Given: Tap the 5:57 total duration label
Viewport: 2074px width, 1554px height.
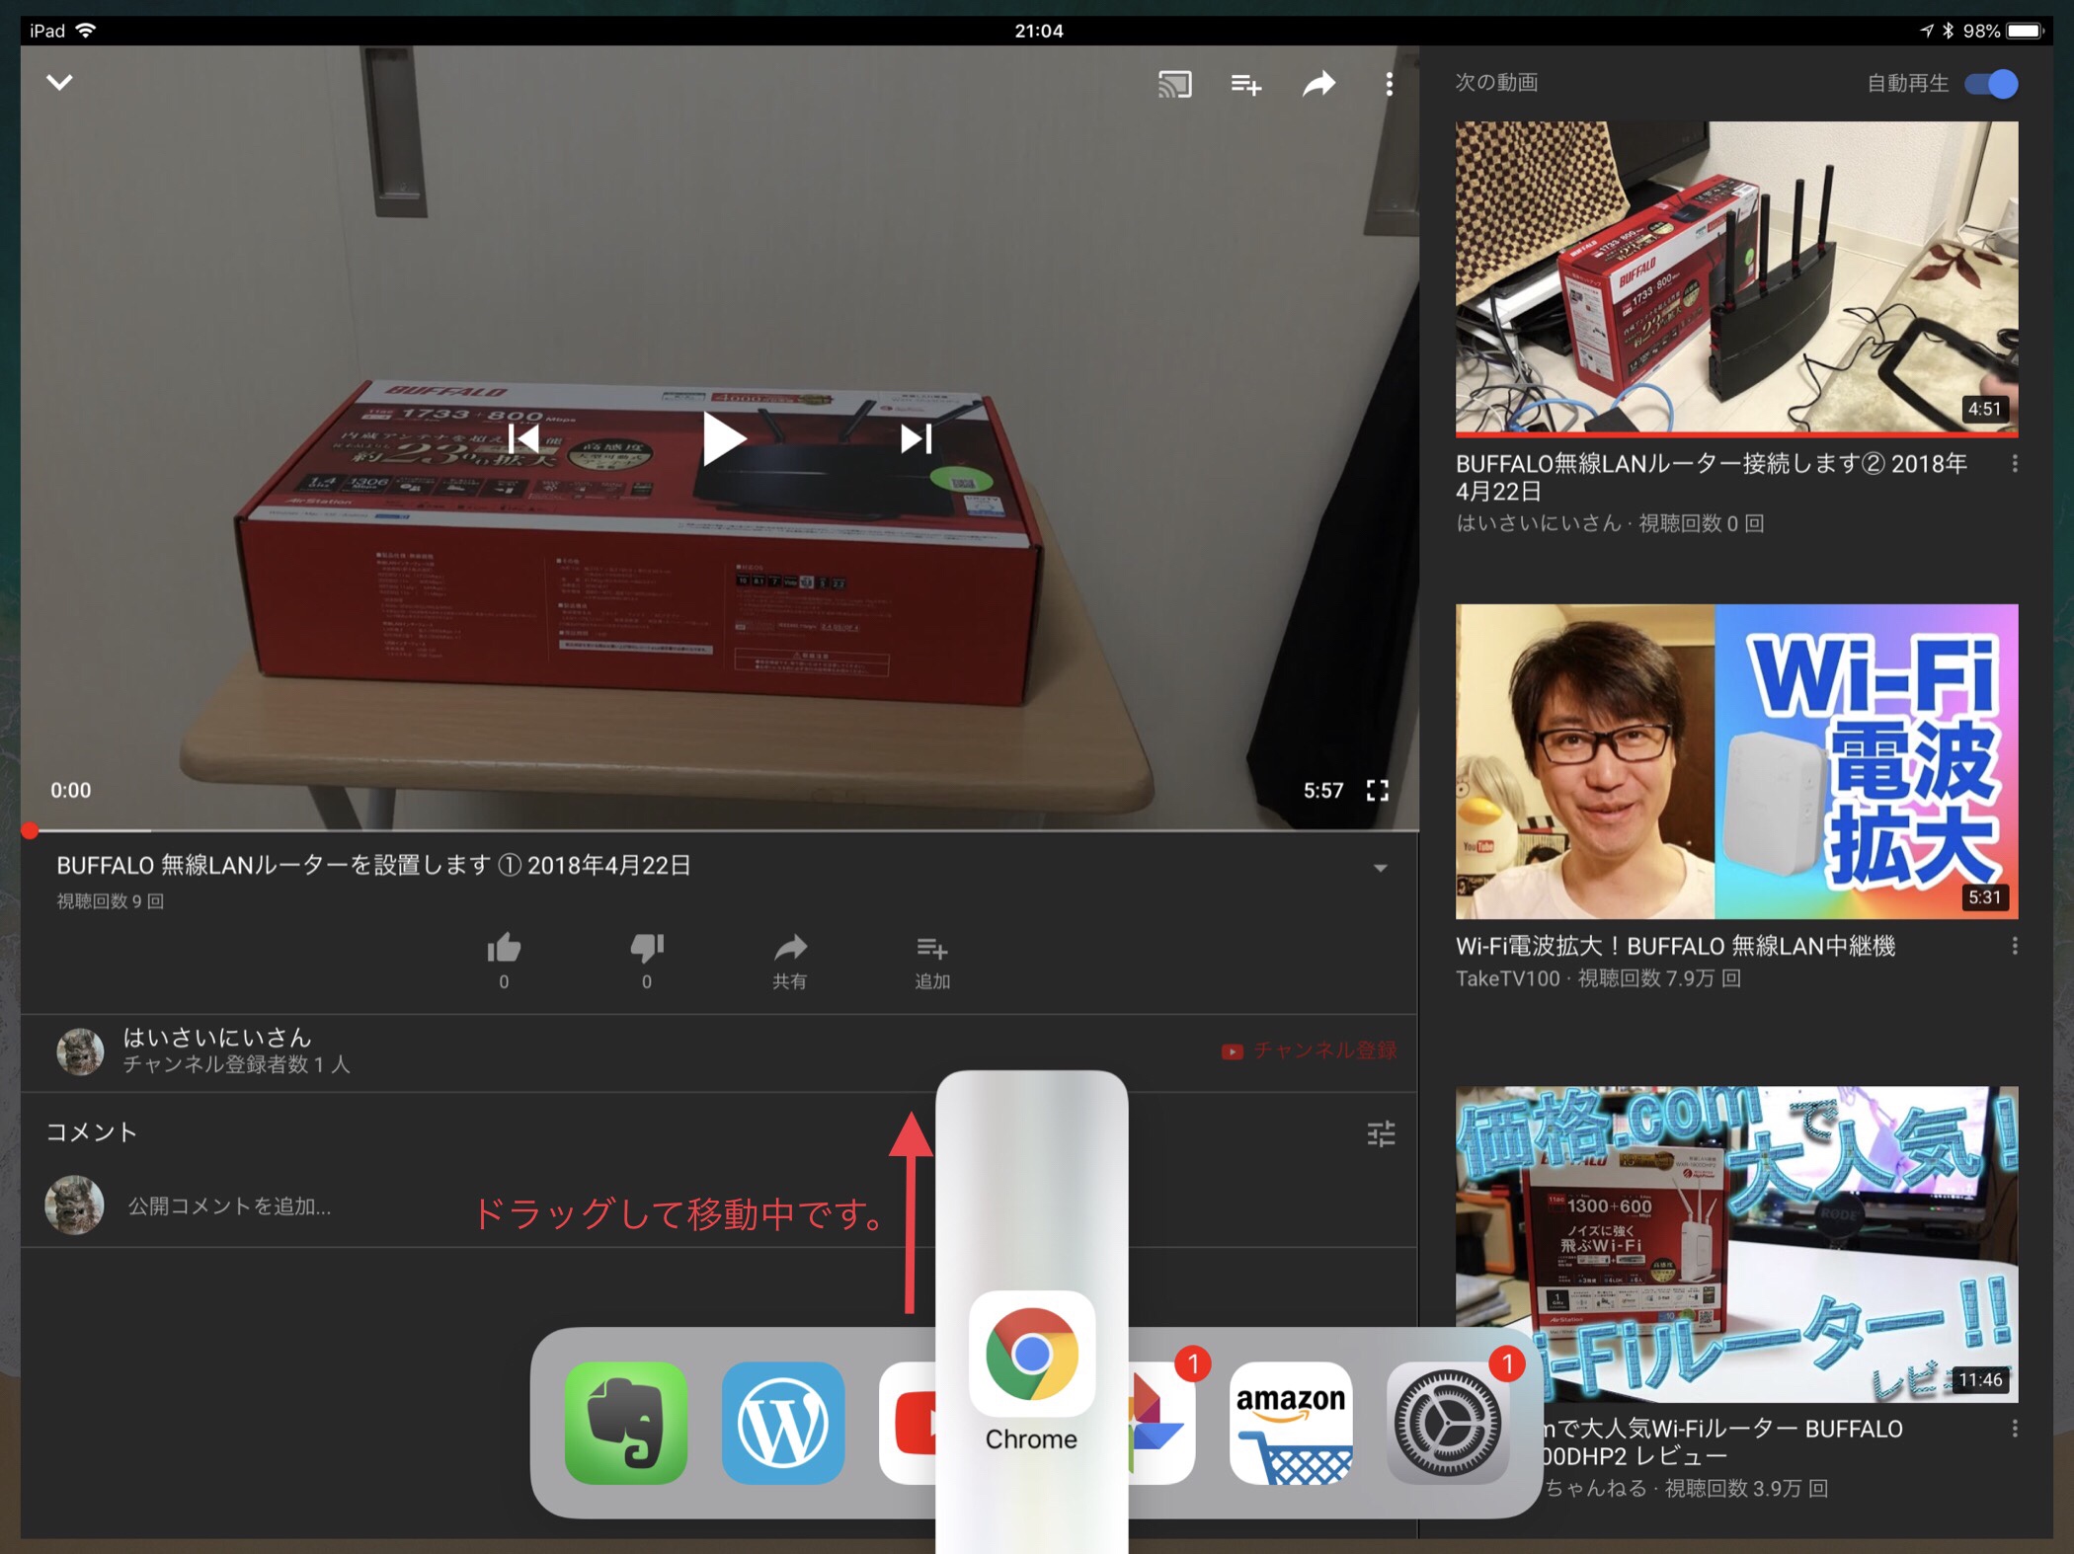Looking at the screenshot, I should [1323, 790].
